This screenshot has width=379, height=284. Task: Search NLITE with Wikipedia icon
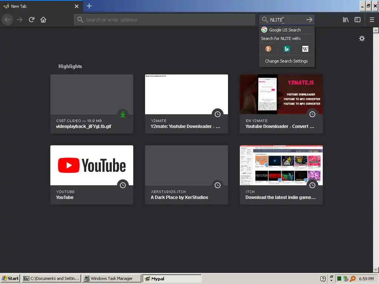point(305,49)
